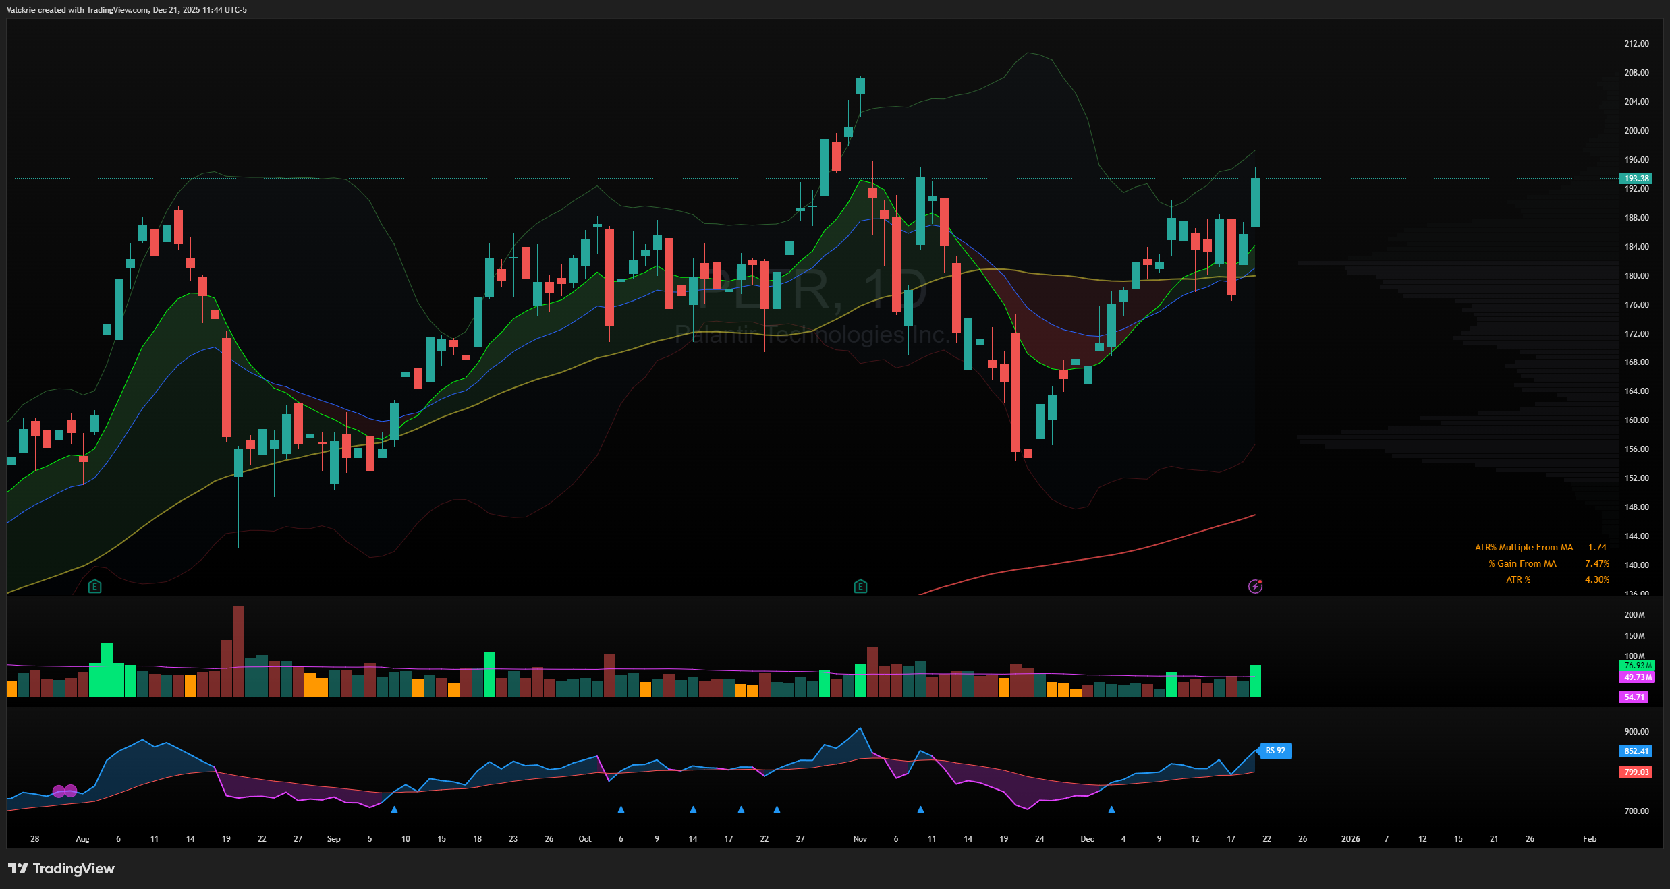
Task: Open the purple lightning bolt event icon
Action: pyautogui.click(x=1255, y=586)
